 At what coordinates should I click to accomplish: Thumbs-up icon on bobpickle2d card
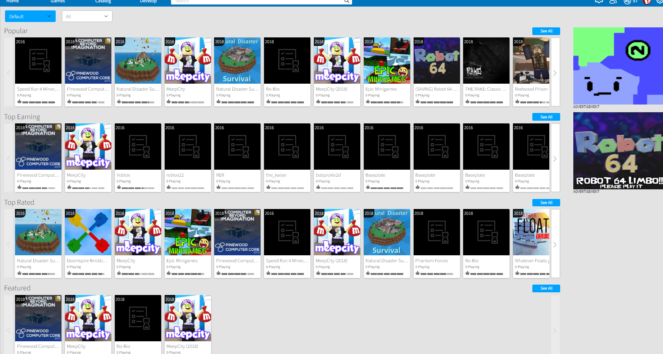coord(318,187)
